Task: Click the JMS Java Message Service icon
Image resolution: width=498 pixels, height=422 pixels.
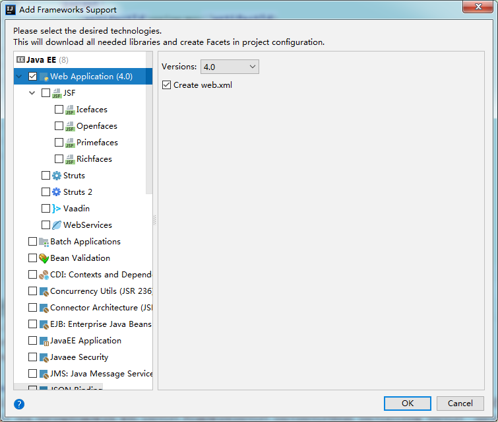Action: click(x=44, y=374)
